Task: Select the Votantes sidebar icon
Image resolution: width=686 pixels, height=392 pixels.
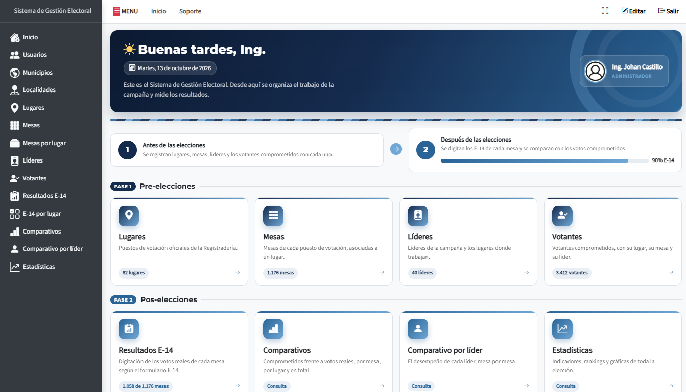Action: click(15, 178)
